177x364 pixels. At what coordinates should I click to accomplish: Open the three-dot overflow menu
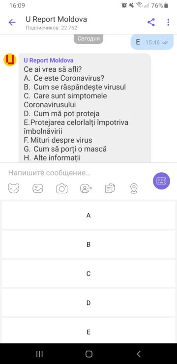tap(168, 22)
